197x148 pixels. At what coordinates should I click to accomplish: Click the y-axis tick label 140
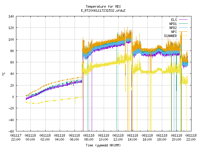click(x=11, y=16)
